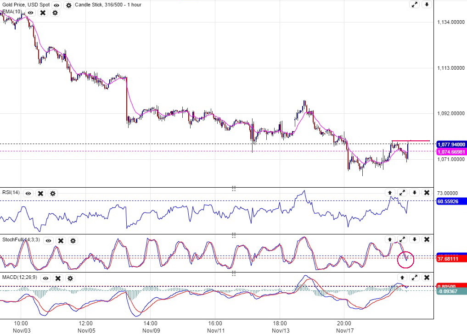The width and height of the screenshot is (467, 334).
Task: Click the EMA value label 1,074.66981
Action: pos(451,152)
